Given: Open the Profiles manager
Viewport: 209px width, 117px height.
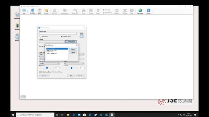Looking at the screenshot, I should (x=32, y=11).
